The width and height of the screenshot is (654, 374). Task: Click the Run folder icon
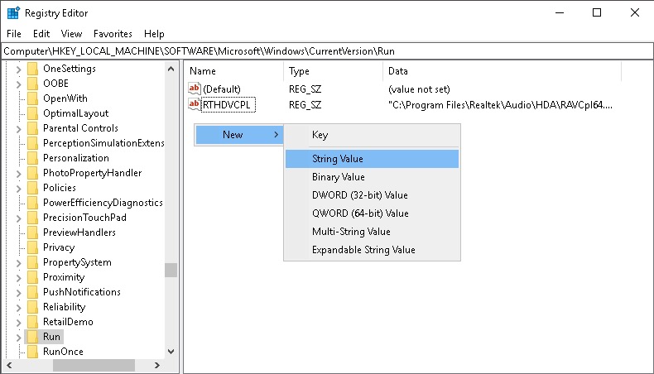tap(32, 337)
